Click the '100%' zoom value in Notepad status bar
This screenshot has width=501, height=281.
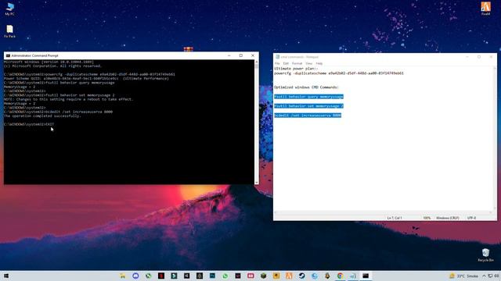coord(427,218)
